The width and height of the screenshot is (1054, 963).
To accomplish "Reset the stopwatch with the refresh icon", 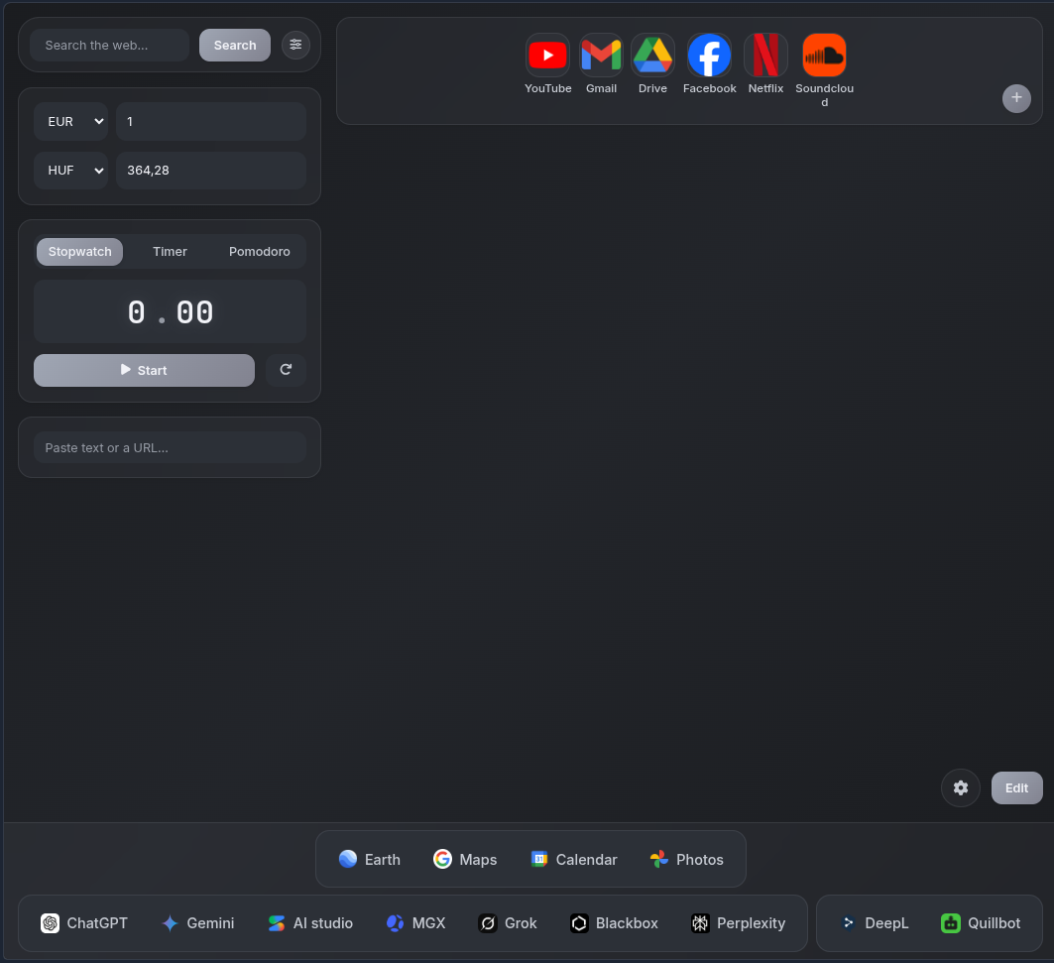I will pos(286,370).
